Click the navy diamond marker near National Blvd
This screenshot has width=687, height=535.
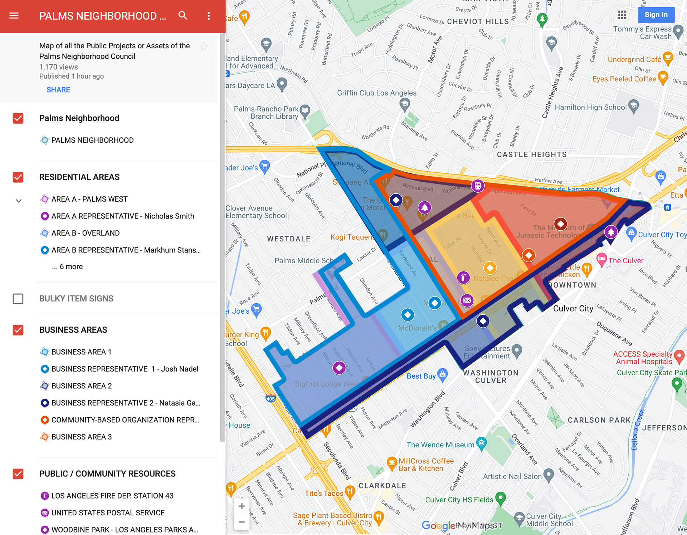coord(396,200)
